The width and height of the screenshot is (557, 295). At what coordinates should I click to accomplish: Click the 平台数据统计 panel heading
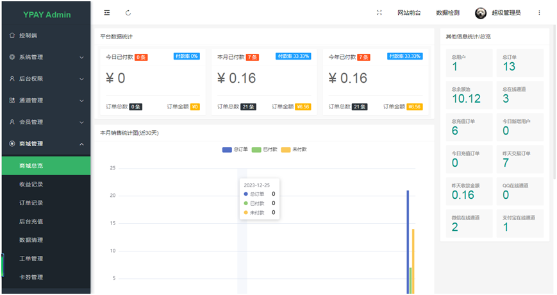(x=116, y=37)
